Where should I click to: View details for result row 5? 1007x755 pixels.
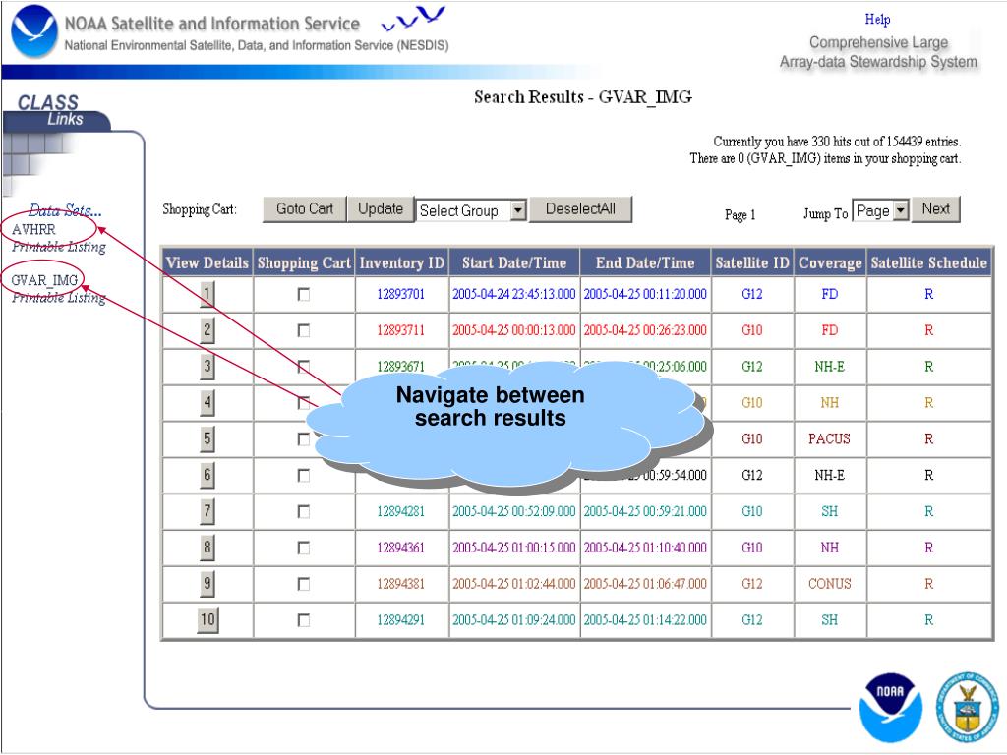[x=207, y=439]
